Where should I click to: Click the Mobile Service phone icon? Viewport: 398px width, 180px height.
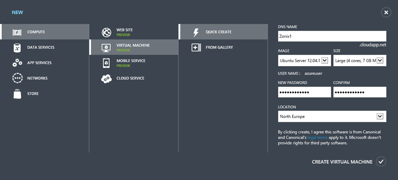(x=106, y=63)
